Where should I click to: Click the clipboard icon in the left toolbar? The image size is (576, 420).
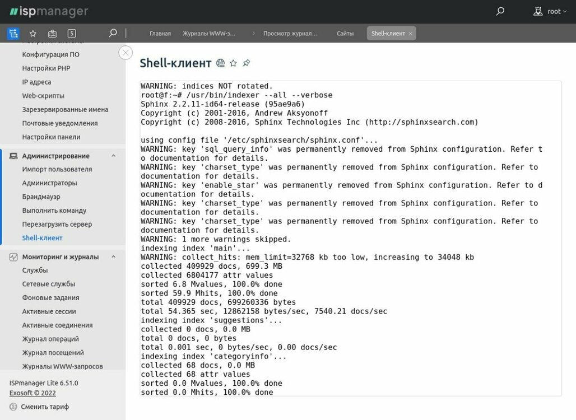52,34
